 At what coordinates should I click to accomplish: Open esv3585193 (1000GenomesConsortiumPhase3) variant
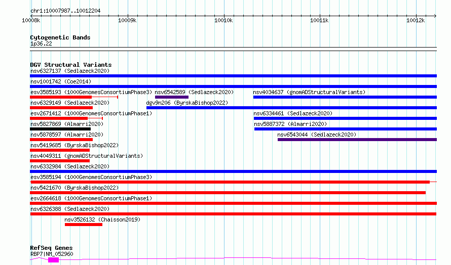tap(91, 92)
